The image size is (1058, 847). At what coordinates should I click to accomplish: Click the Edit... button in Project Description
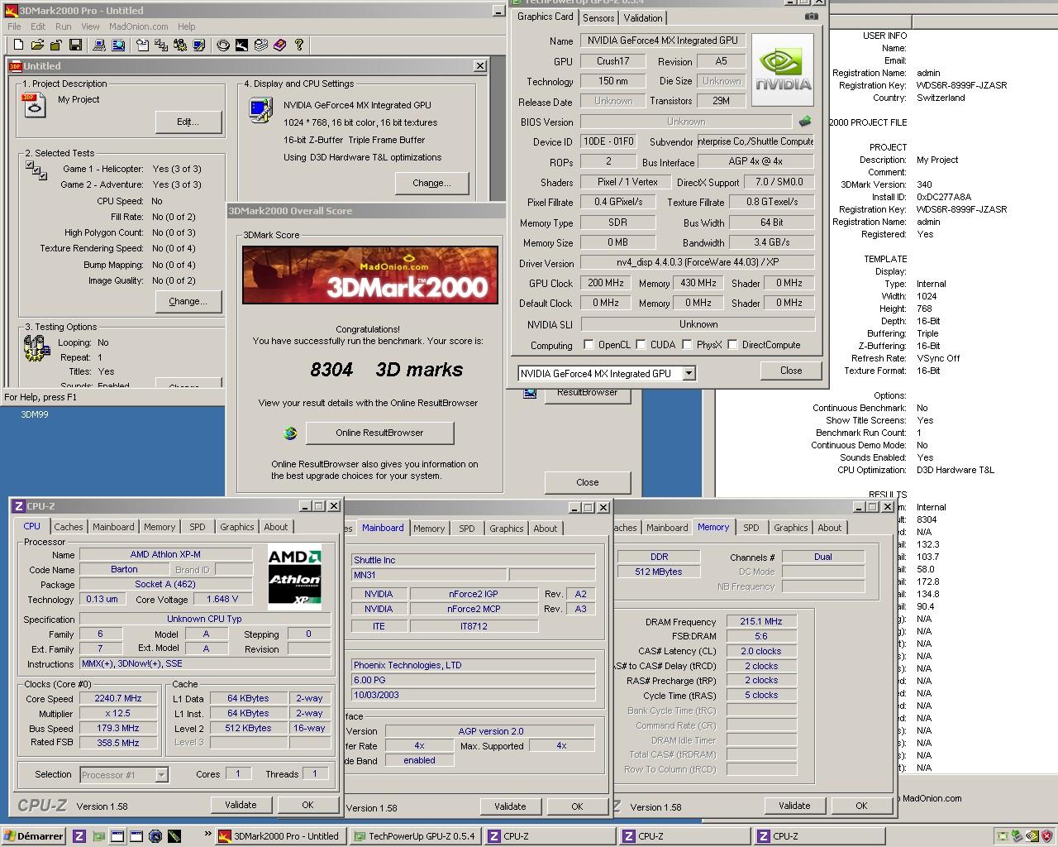click(x=188, y=122)
